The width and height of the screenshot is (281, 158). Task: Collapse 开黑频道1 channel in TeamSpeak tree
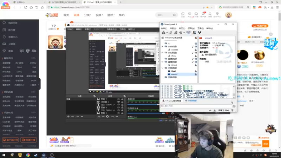163,68
